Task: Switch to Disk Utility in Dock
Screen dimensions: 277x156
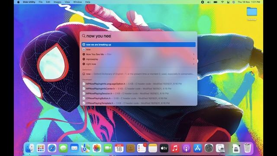Action: click(220, 148)
